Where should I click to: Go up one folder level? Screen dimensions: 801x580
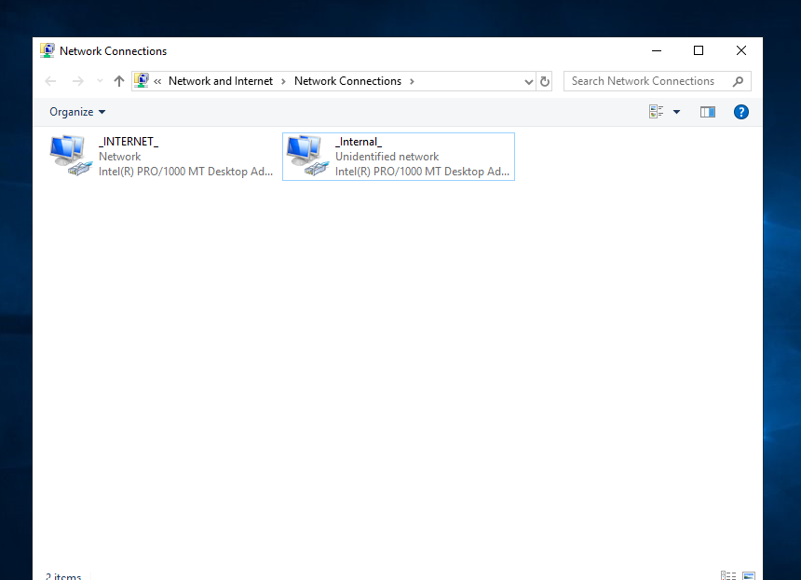[x=119, y=81]
